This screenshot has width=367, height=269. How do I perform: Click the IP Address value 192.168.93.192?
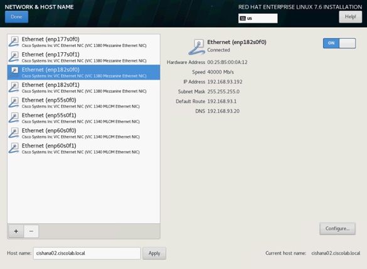click(225, 82)
